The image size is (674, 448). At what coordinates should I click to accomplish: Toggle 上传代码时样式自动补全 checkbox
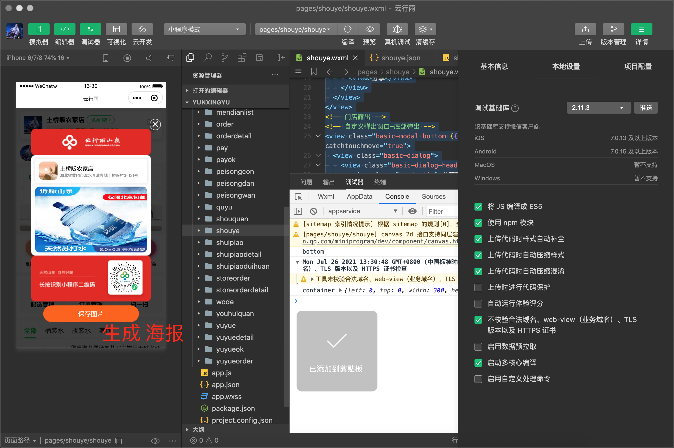click(478, 239)
